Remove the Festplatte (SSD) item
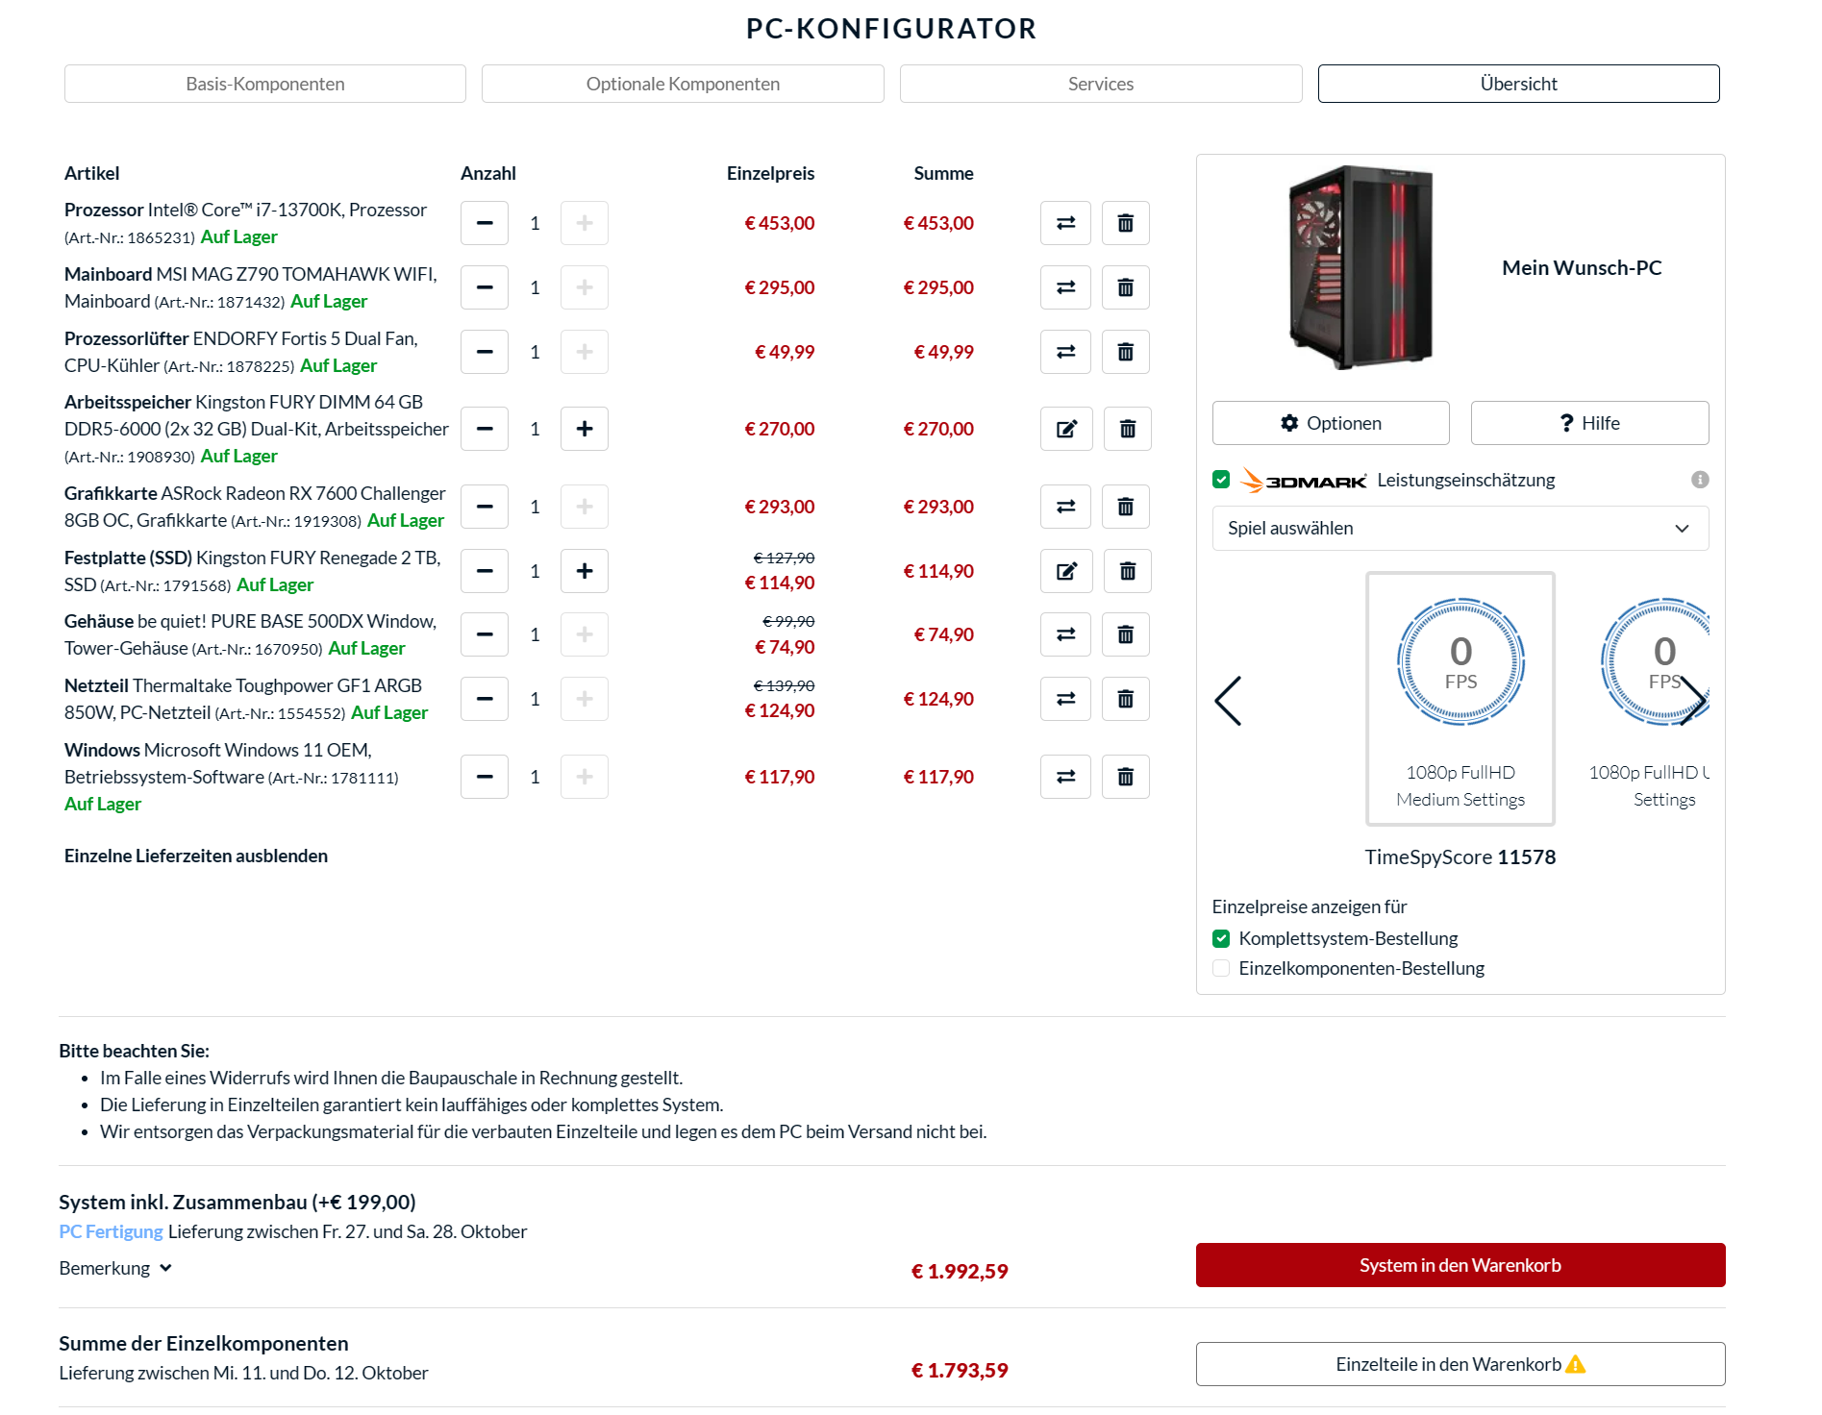The width and height of the screenshot is (1822, 1415). [1127, 571]
